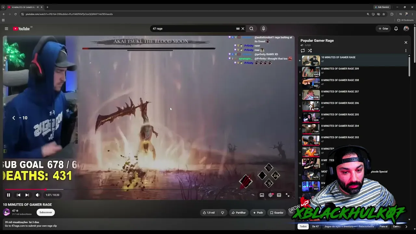
Task: Open Chrome apps grid shortcut
Action: (3, 20)
